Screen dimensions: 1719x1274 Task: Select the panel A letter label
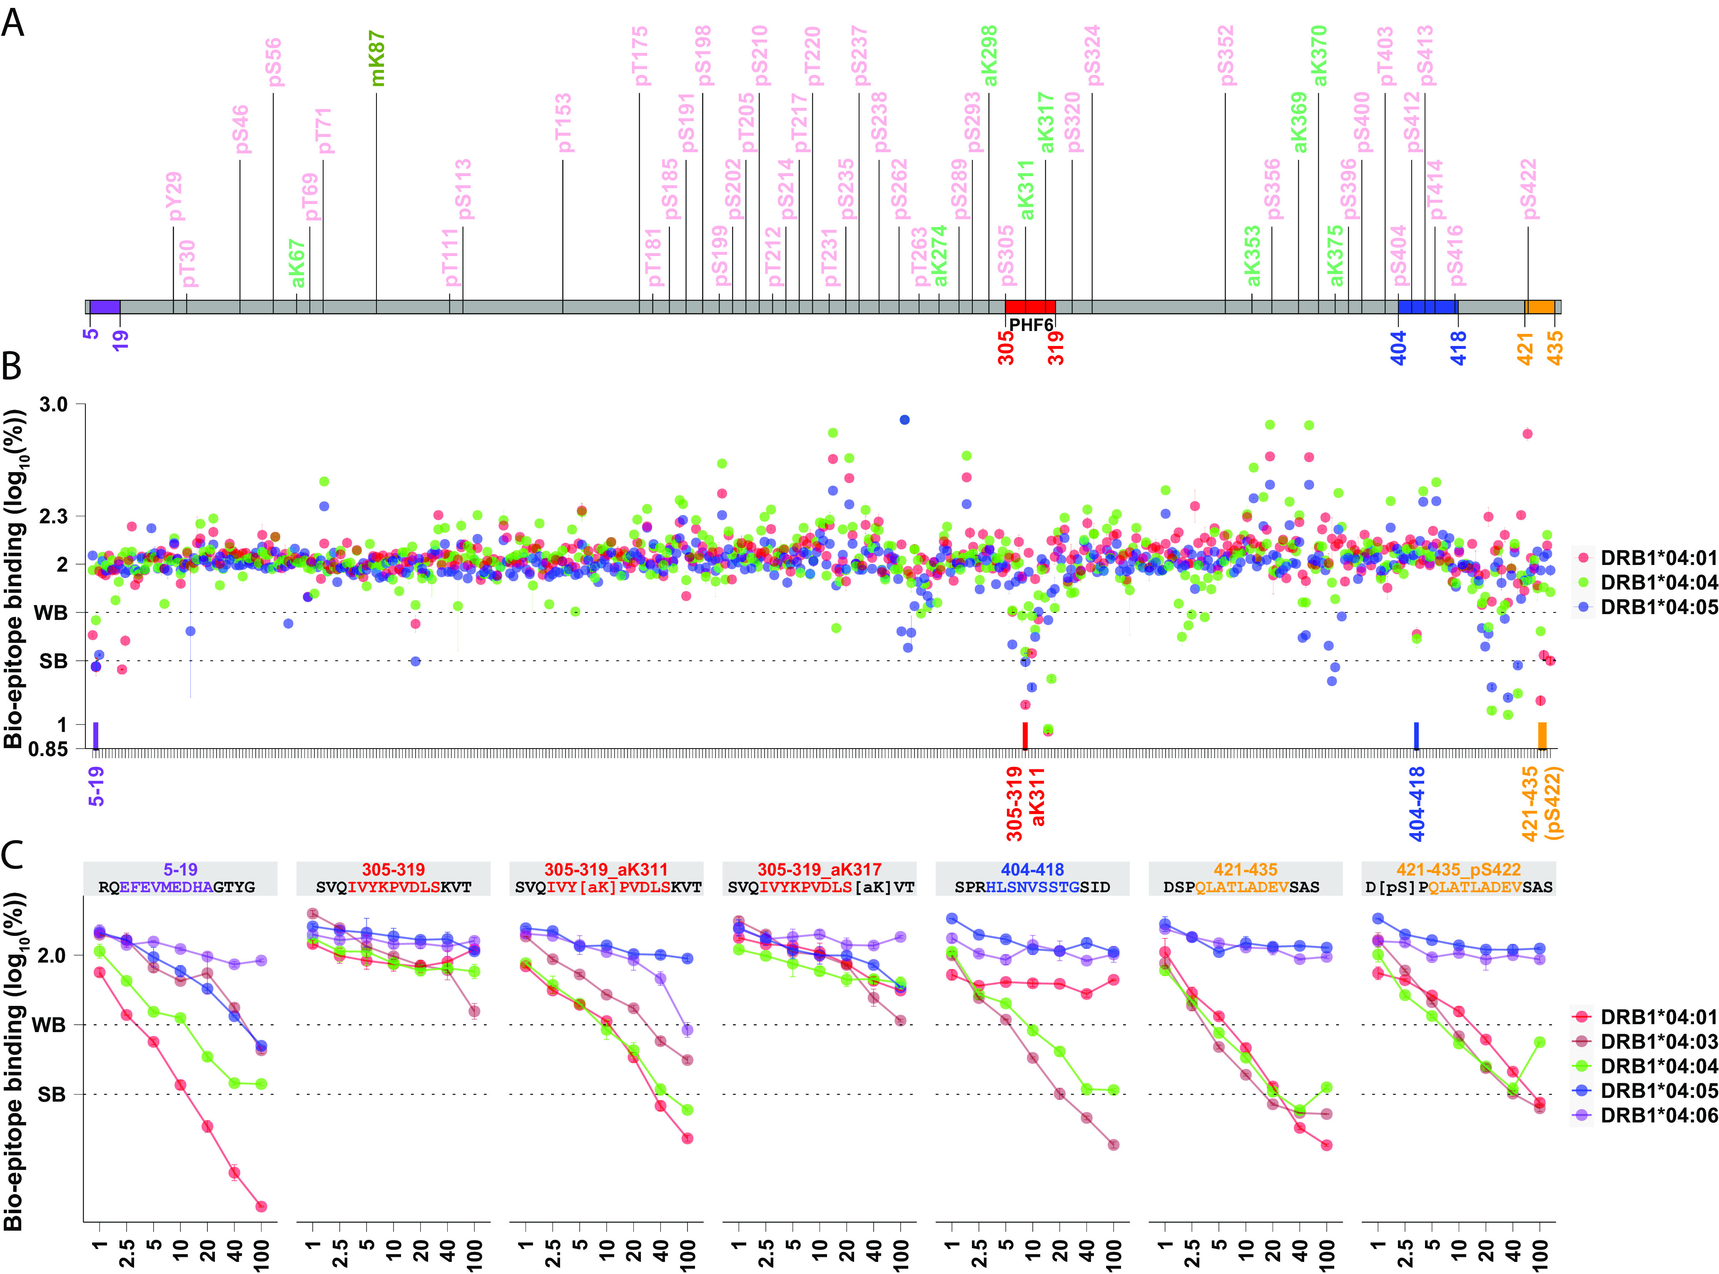tap(13, 23)
